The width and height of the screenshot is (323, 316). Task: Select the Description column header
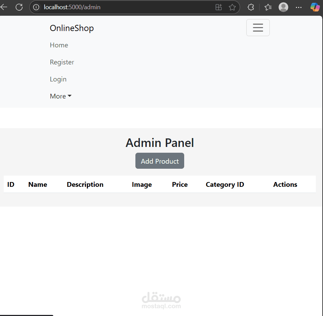click(85, 184)
